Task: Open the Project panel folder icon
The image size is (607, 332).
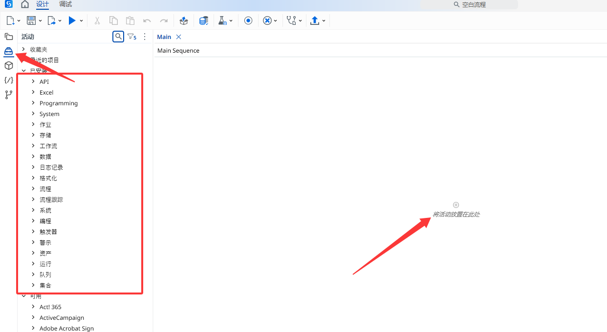Action: (9, 37)
